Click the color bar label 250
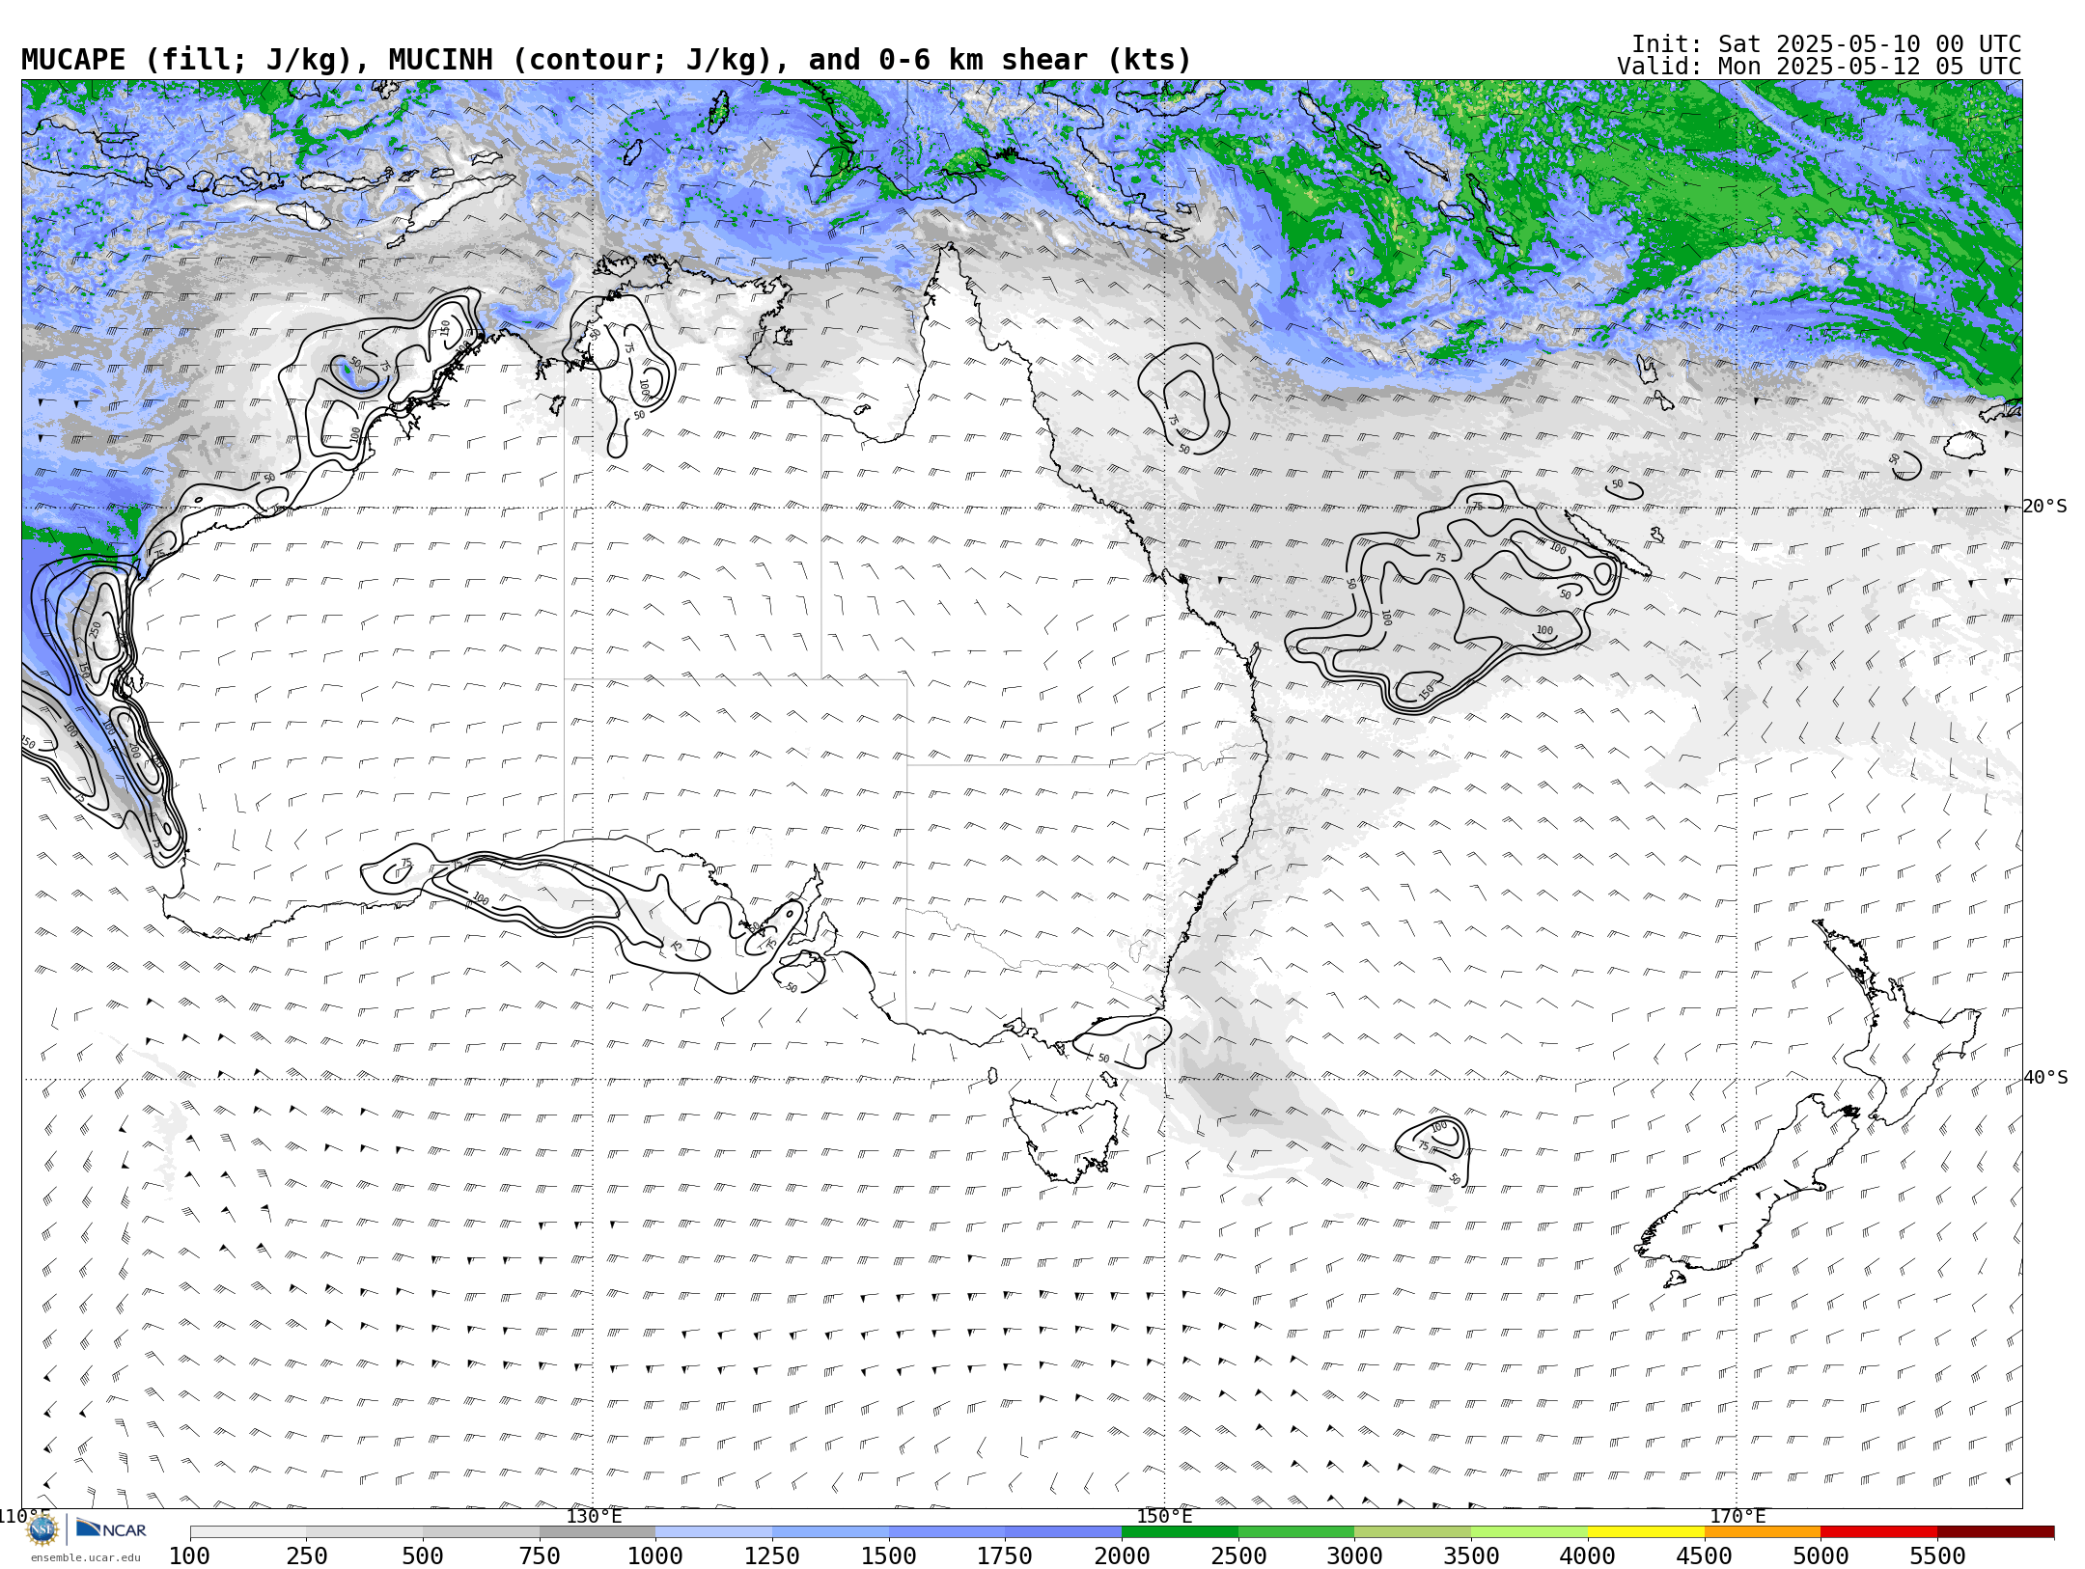The image size is (2085, 1569). (306, 1556)
